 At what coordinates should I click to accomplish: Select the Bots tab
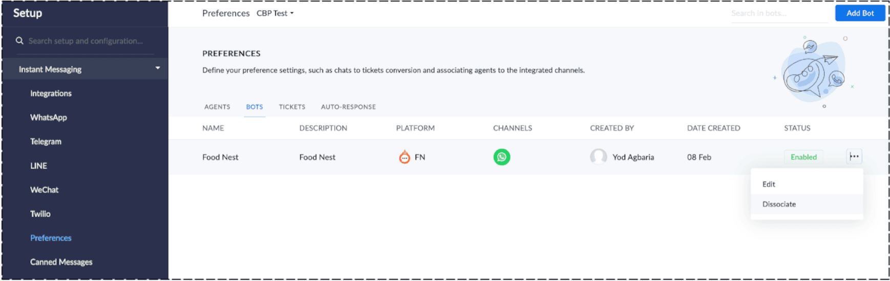click(255, 107)
